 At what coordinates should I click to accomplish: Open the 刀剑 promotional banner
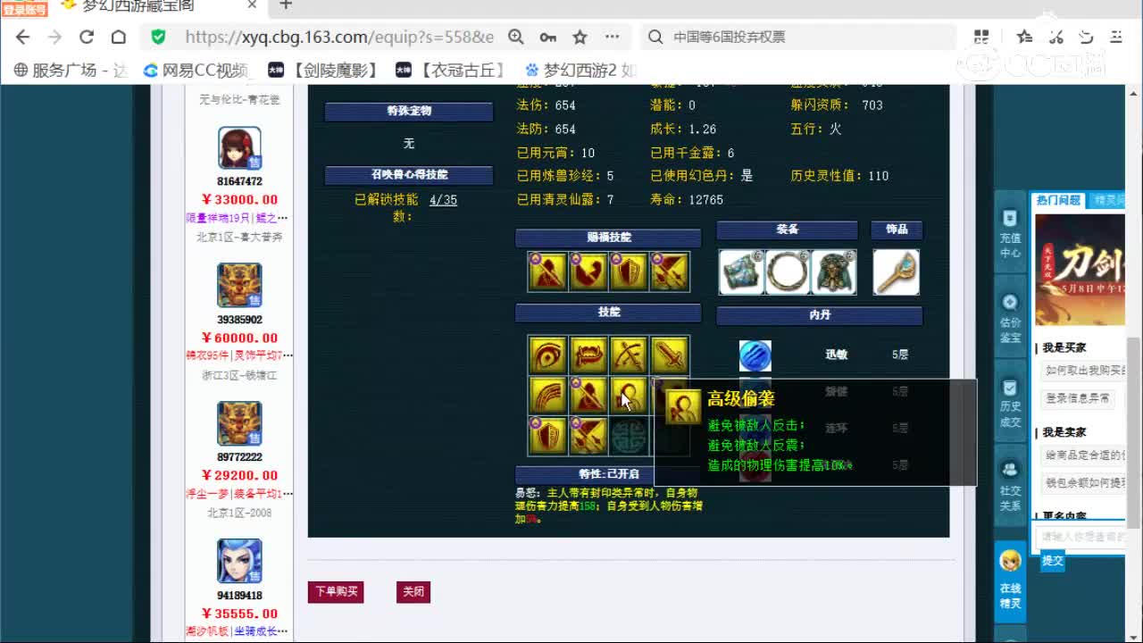[x=1080, y=268]
